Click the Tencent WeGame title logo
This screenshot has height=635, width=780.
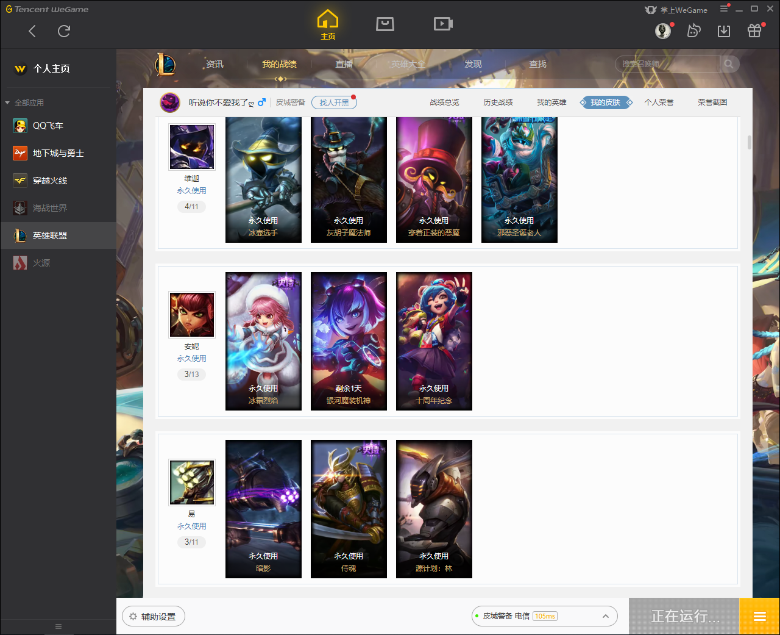click(47, 9)
